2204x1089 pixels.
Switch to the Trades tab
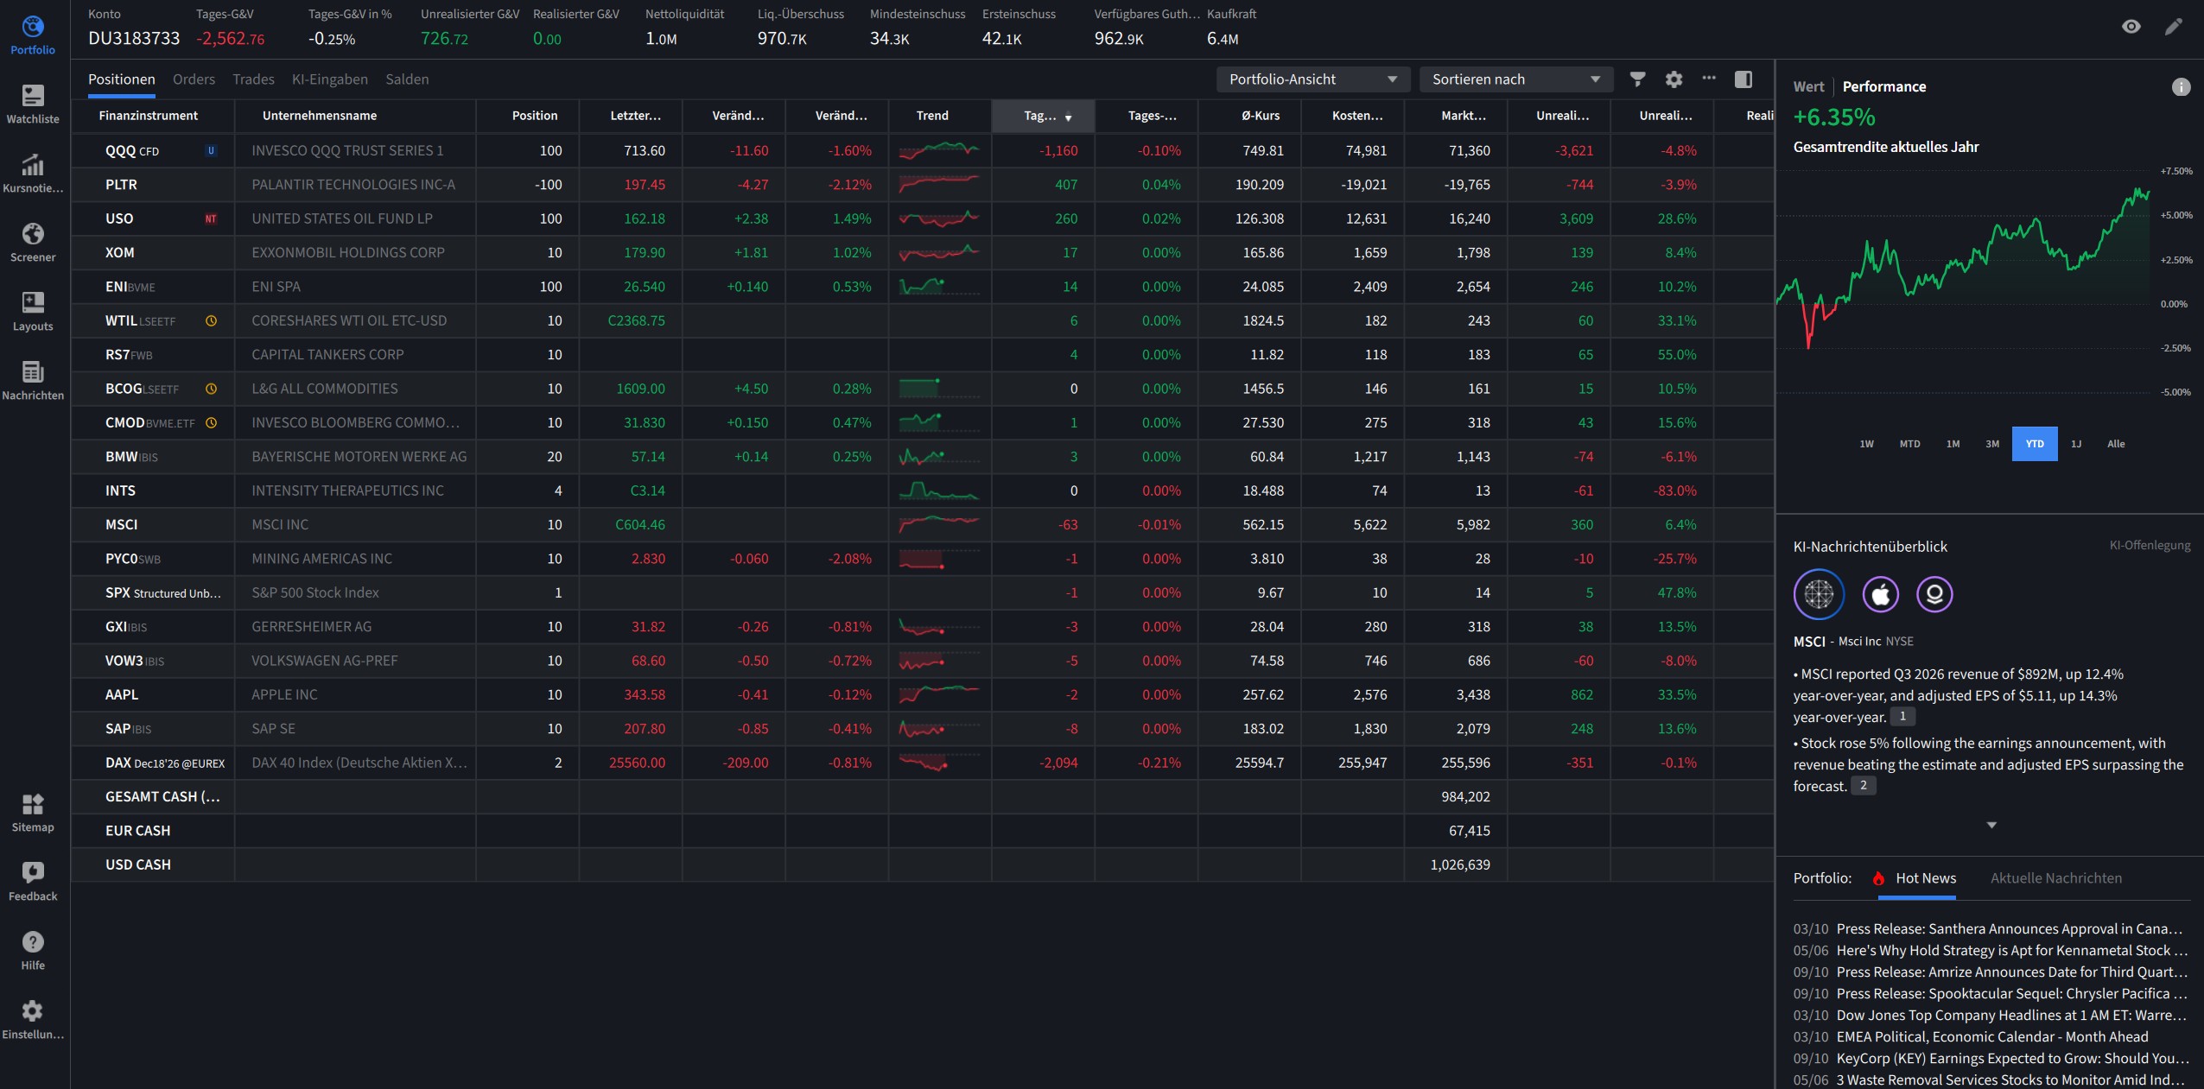tap(253, 79)
